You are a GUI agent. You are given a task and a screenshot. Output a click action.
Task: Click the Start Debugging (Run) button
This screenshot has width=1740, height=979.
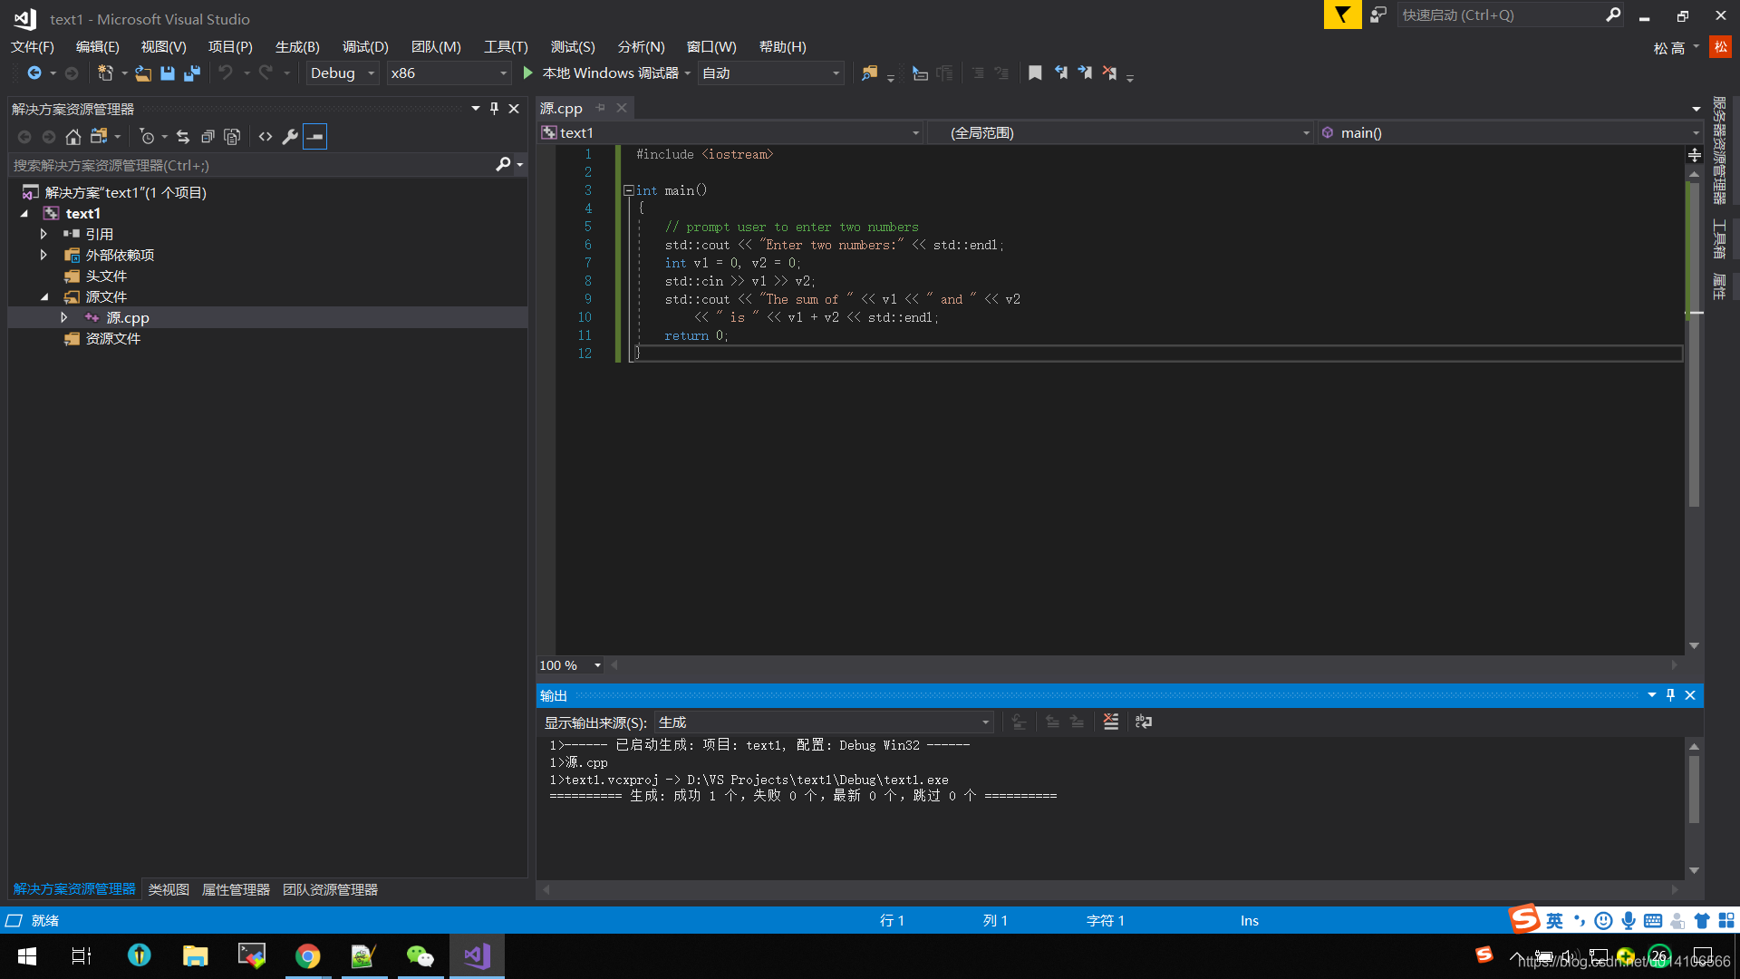(x=527, y=73)
